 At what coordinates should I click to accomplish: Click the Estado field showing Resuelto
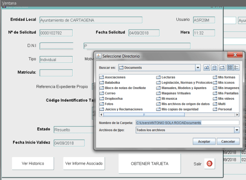click(74, 130)
